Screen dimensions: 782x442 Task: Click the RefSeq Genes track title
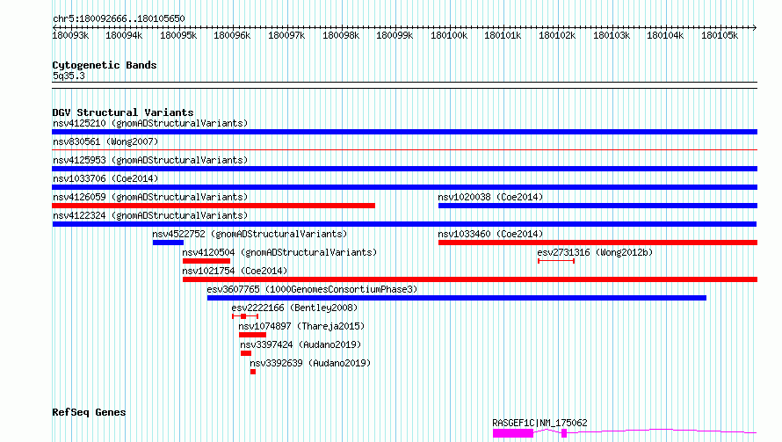tap(89, 413)
